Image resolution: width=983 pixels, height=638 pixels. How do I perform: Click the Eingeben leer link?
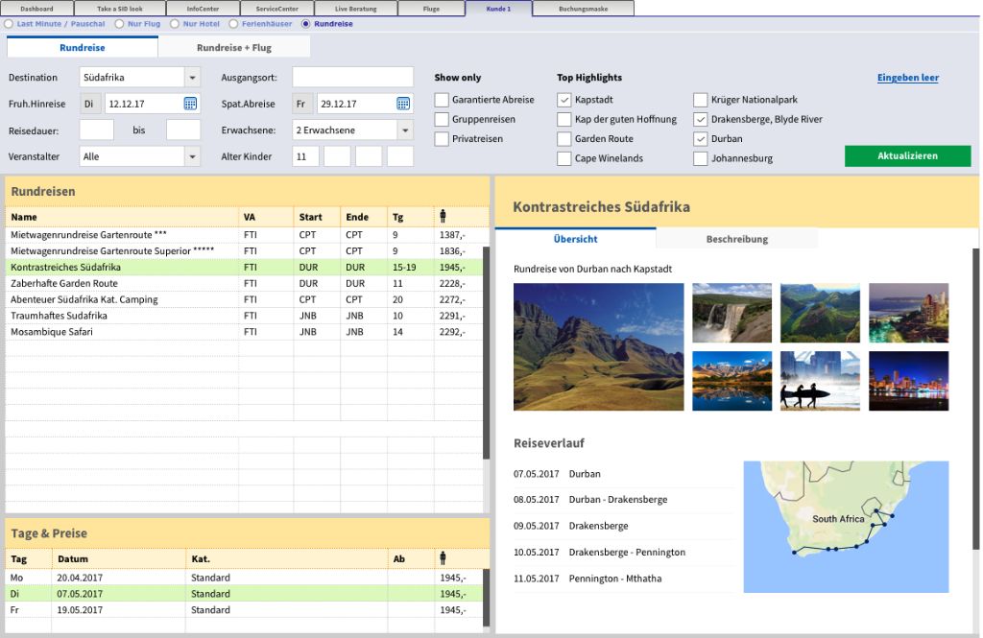pyautogui.click(x=907, y=78)
